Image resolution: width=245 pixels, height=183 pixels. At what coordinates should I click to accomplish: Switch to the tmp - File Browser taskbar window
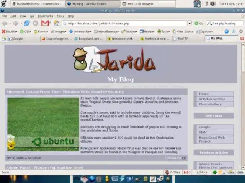[148, 4]
